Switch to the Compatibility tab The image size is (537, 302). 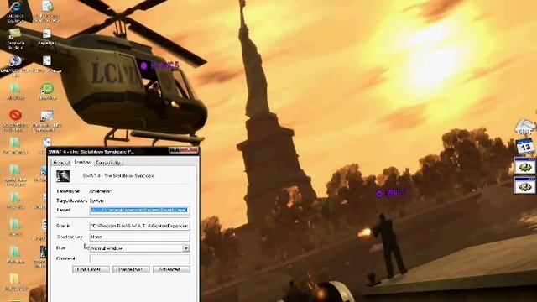pyautogui.click(x=108, y=162)
